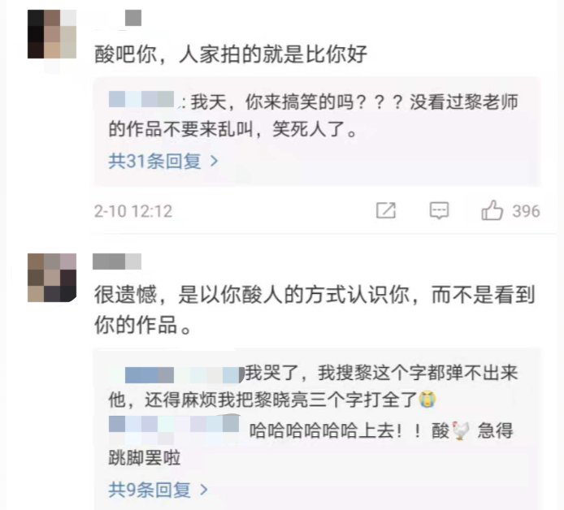Open the first commenter's pixelated avatar
The width and height of the screenshot is (564, 510).
tap(52, 34)
